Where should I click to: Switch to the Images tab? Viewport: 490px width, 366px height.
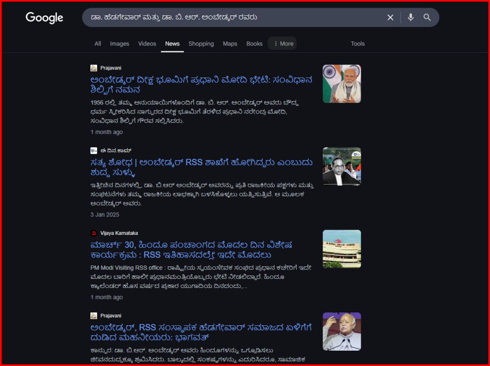tap(120, 44)
